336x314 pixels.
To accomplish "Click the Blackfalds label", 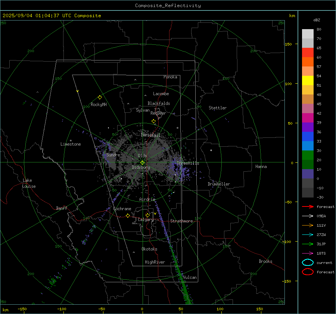I will [159, 103].
